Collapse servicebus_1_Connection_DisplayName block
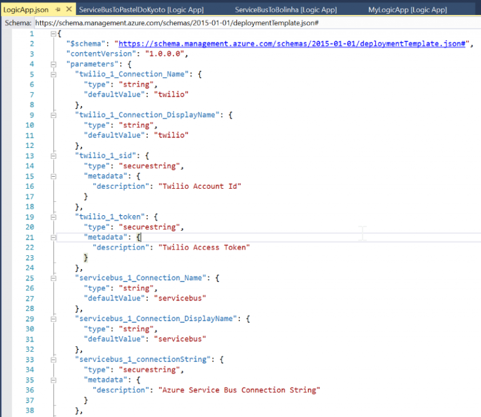This screenshot has height=417, width=481. tap(53, 319)
